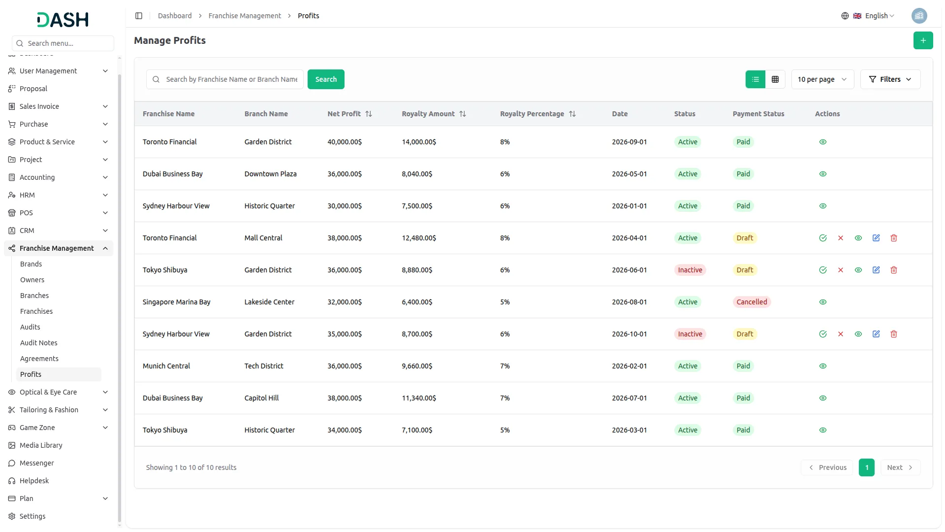
Task: Sort by Net Profit column arrows
Action: [369, 114]
